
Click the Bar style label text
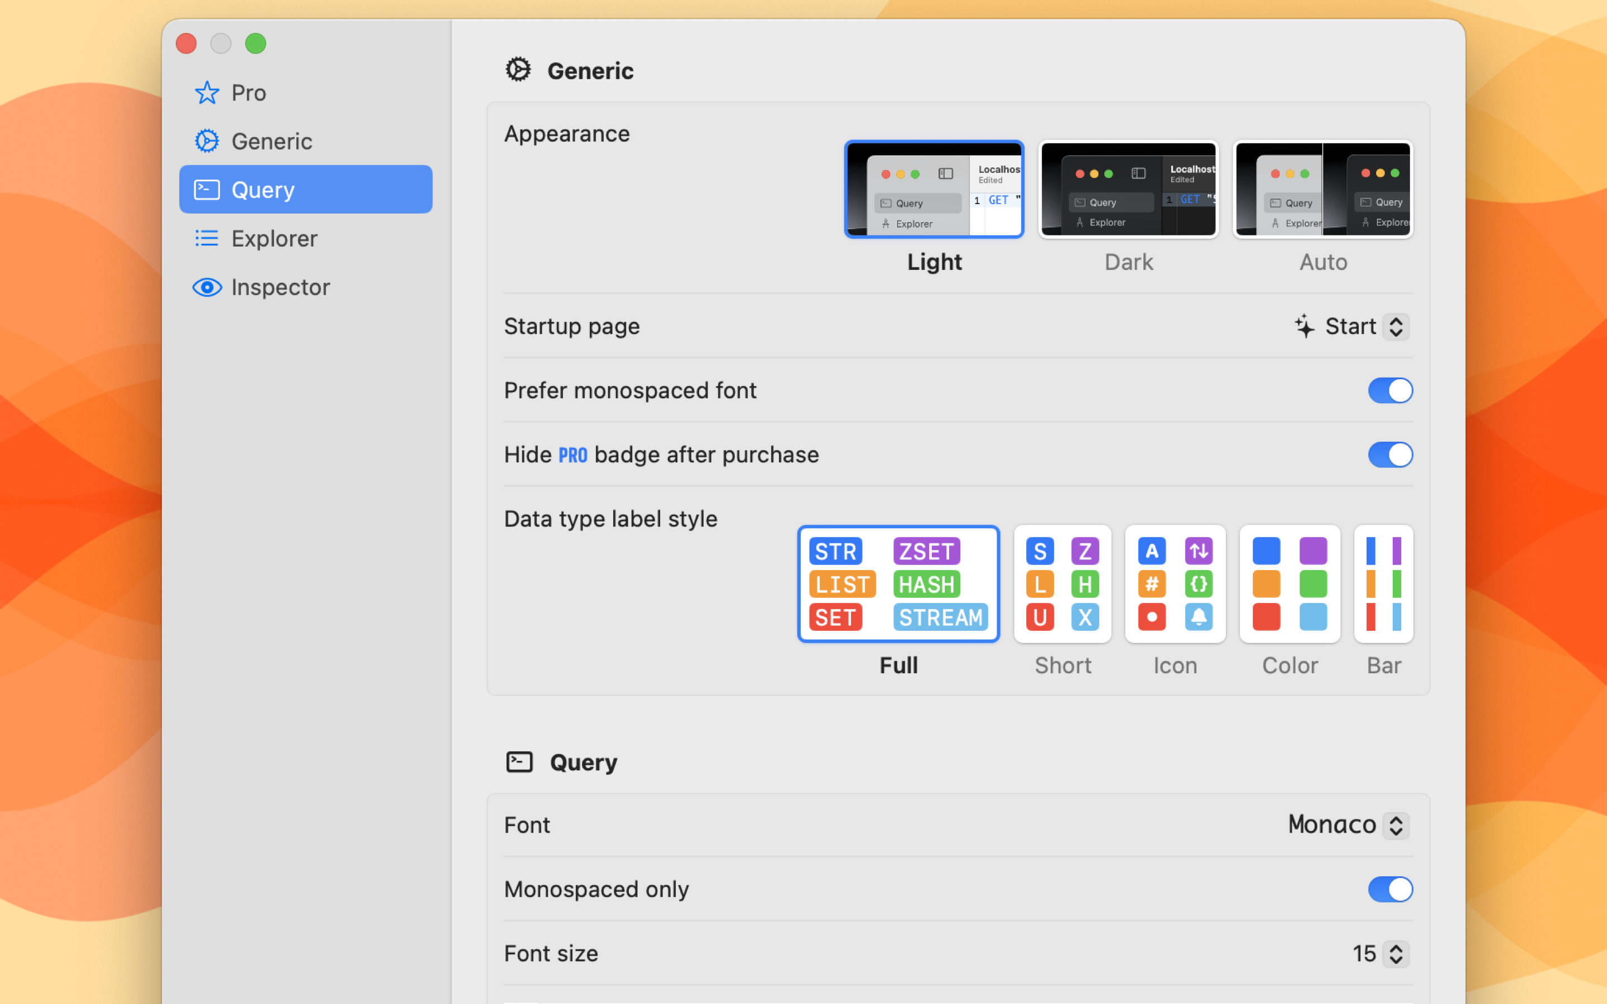[1384, 665]
